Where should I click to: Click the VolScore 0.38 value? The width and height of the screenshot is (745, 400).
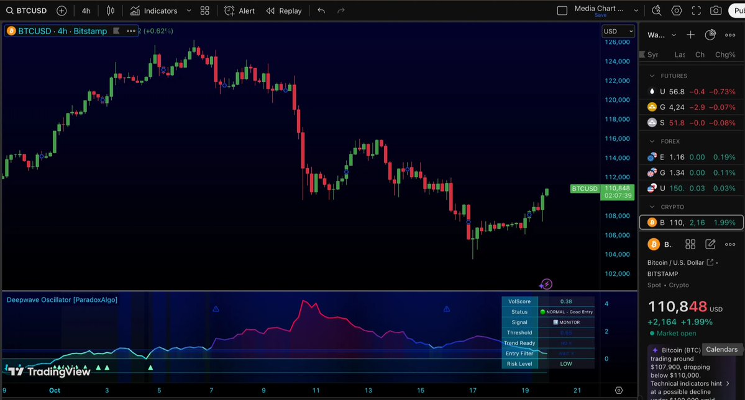pyautogui.click(x=566, y=301)
